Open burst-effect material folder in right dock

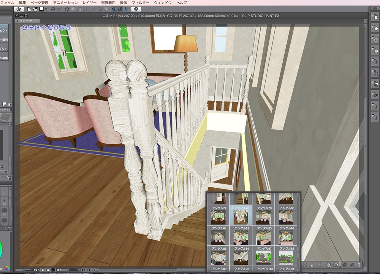click(375, 73)
